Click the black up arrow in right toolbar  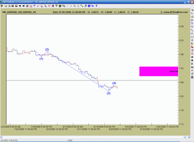(x=192, y=57)
